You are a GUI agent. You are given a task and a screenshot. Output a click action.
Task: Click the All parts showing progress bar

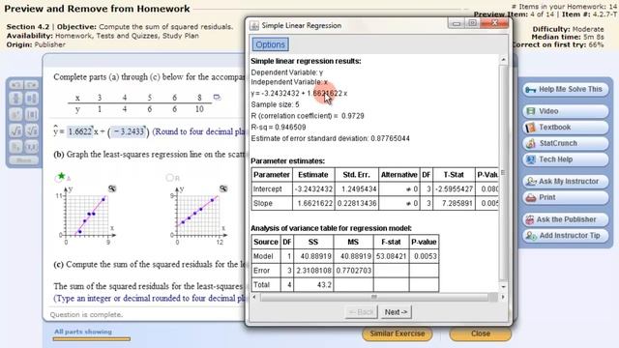tap(92, 338)
